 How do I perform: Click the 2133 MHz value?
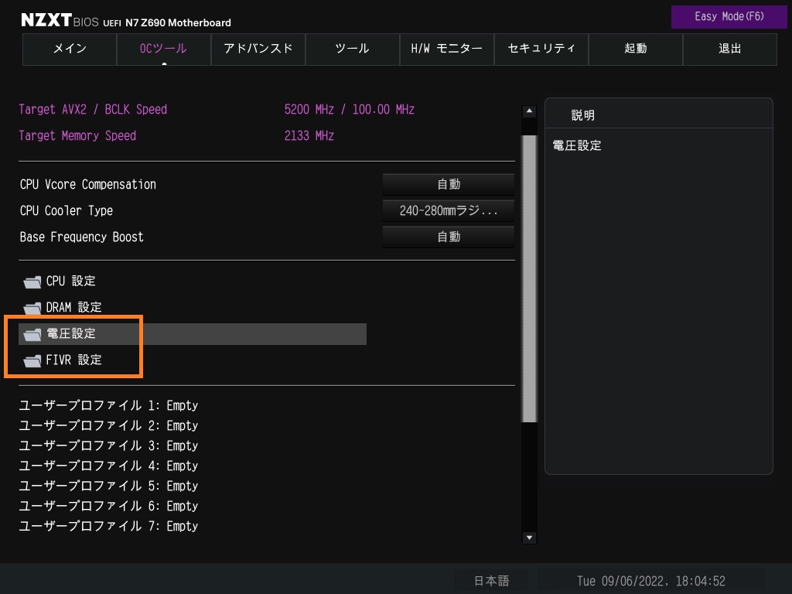(309, 136)
